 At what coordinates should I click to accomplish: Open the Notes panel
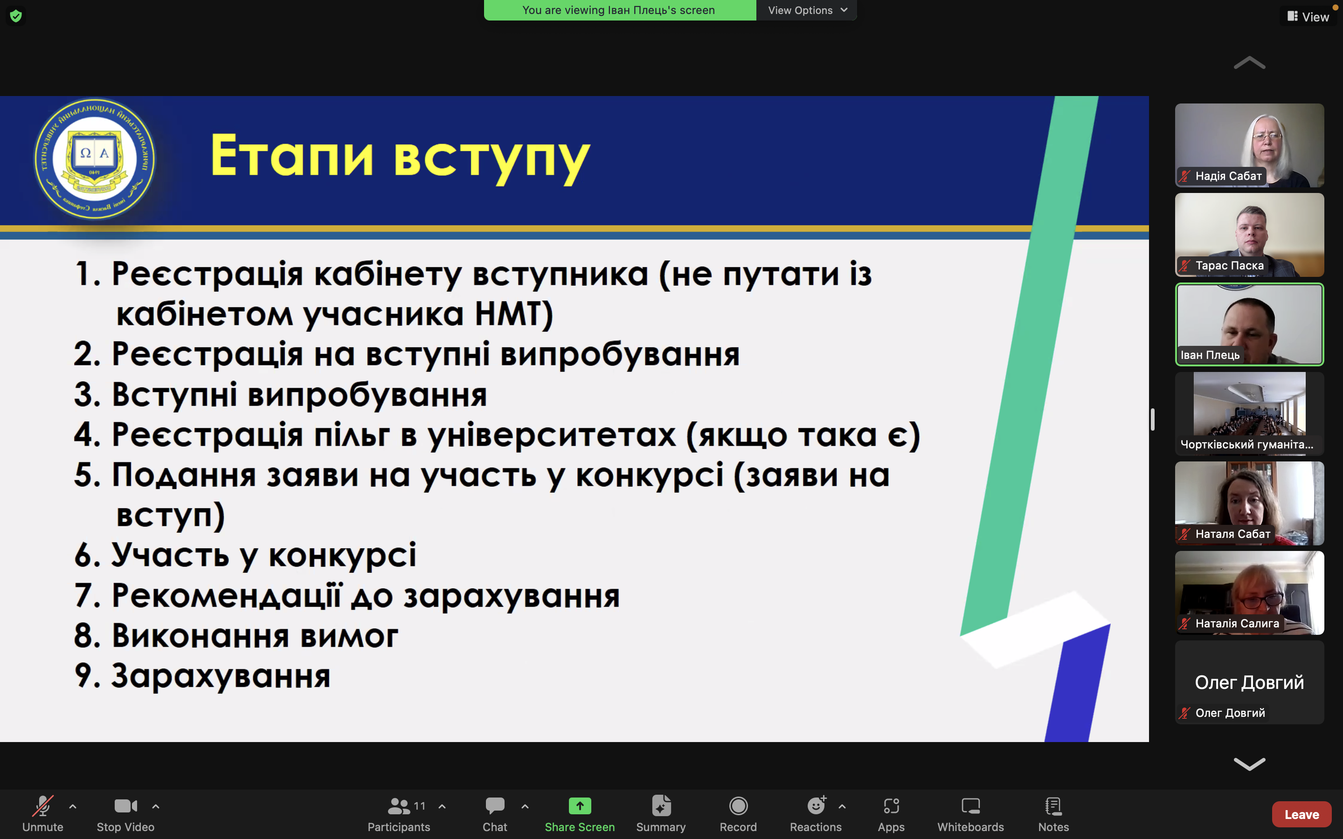tap(1053, 814)
